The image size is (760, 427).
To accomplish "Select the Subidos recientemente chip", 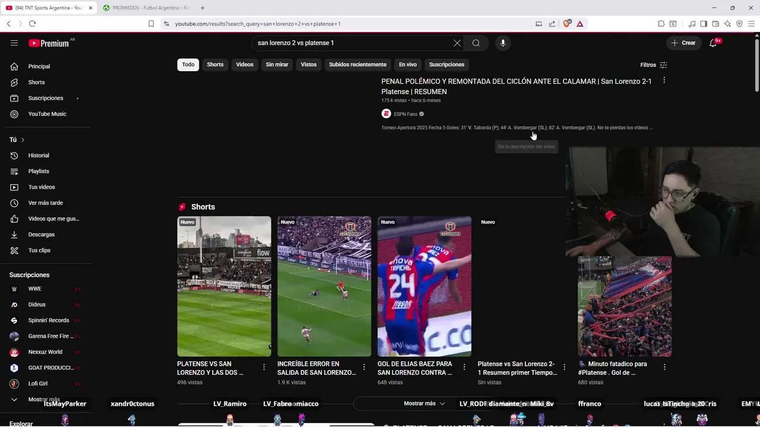I will (357, 65).
